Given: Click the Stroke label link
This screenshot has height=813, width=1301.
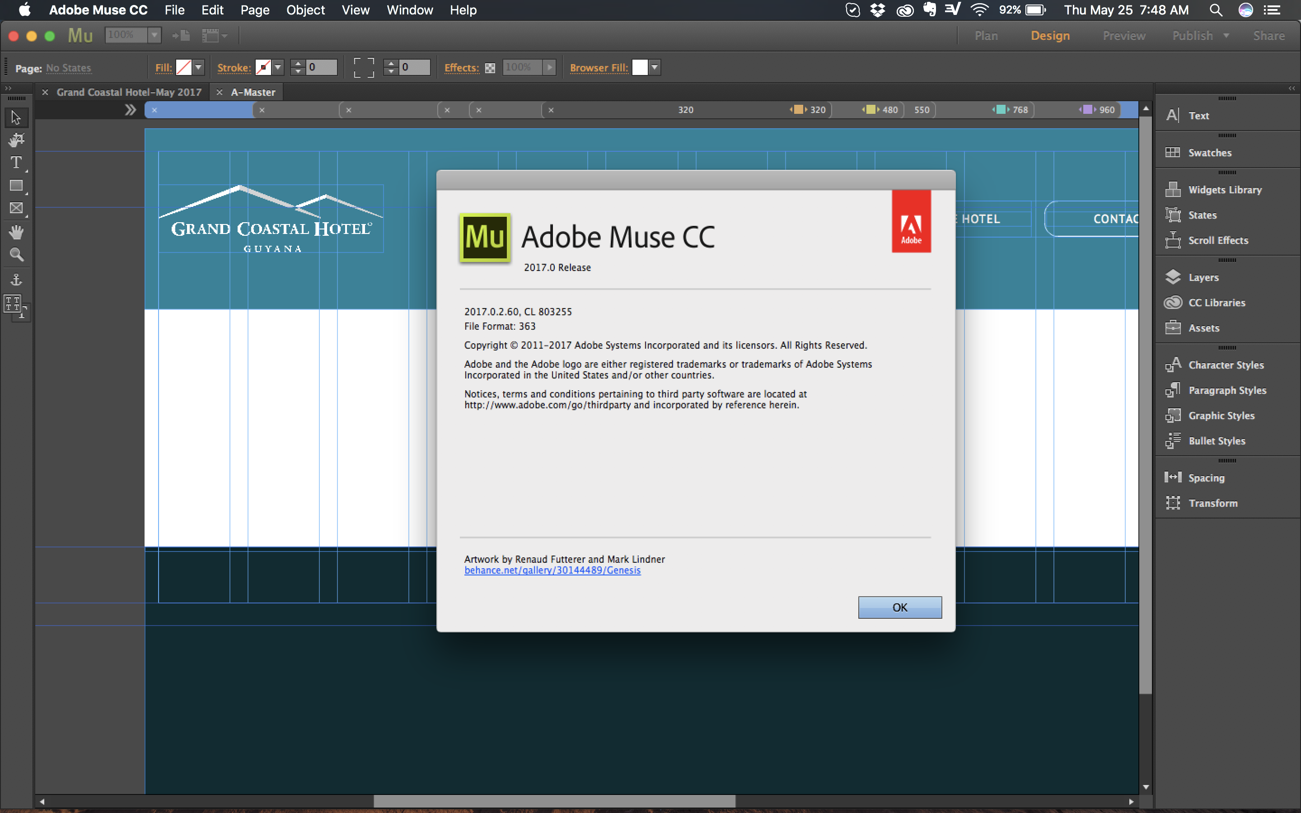Looking at the screenshot, I should click(234, 68).
